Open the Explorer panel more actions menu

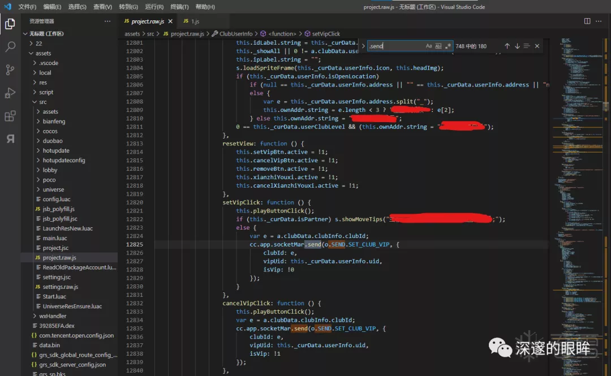107,21
